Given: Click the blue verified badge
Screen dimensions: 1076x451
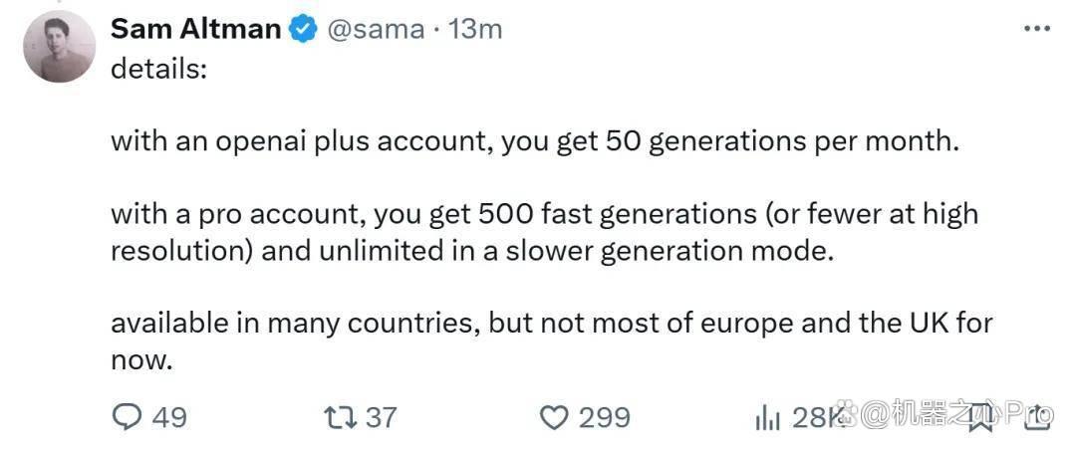Looking at the screenshot, I should 303,30.
